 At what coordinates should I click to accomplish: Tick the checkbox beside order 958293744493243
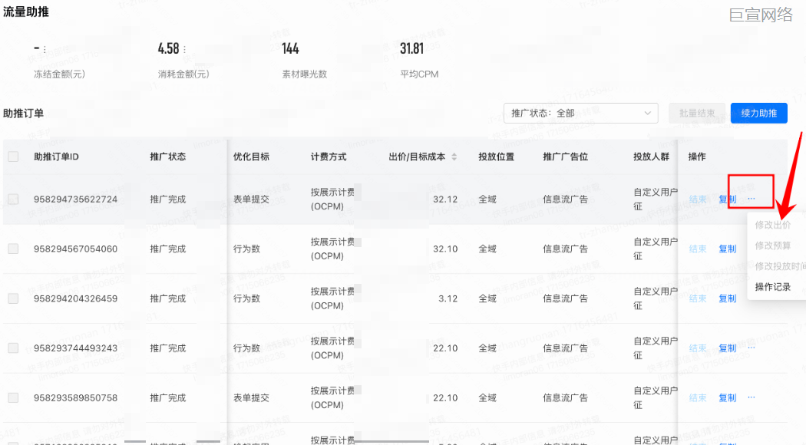pos(12,348)
